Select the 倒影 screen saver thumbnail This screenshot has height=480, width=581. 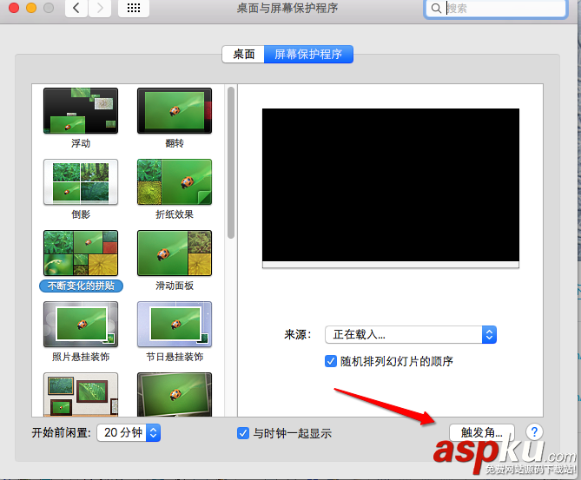point(81,182)
